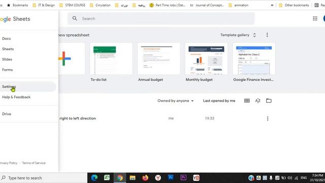Launch Firefox from the taskbar

coord(145,178)
